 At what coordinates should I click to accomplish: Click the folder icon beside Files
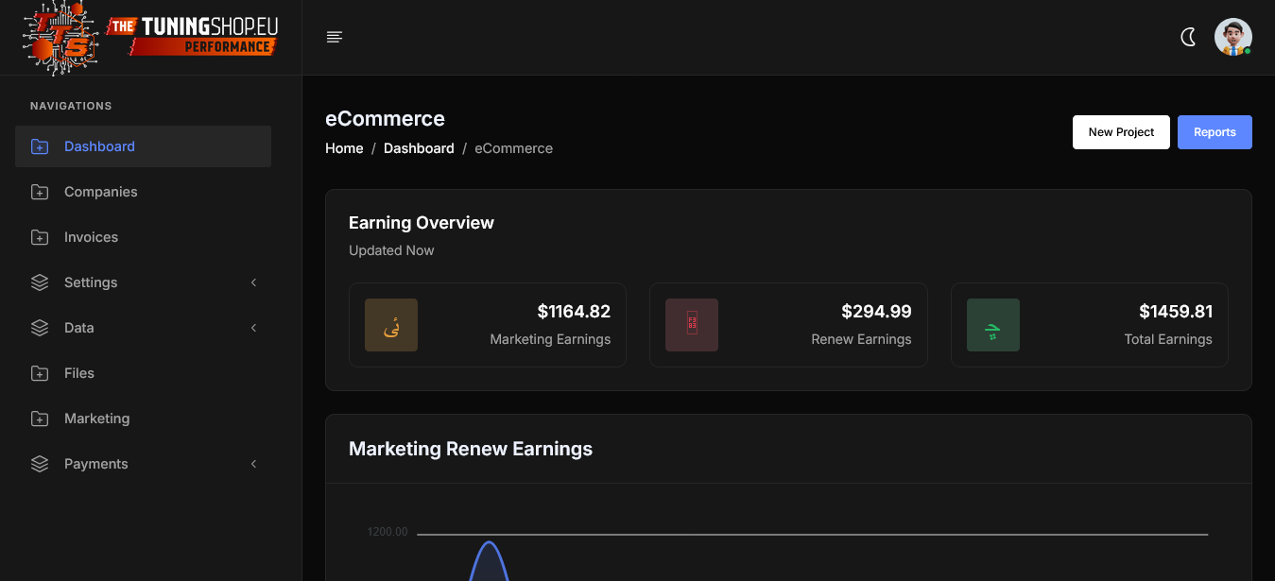click(40, 373)
